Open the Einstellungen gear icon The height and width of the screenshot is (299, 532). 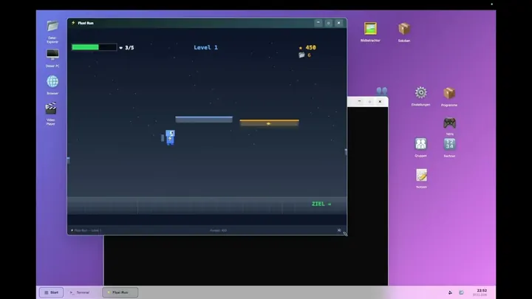click(x=420, y=96)
